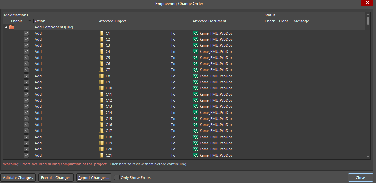
Task: Select the C15 component icon
Action: point(102,119)
